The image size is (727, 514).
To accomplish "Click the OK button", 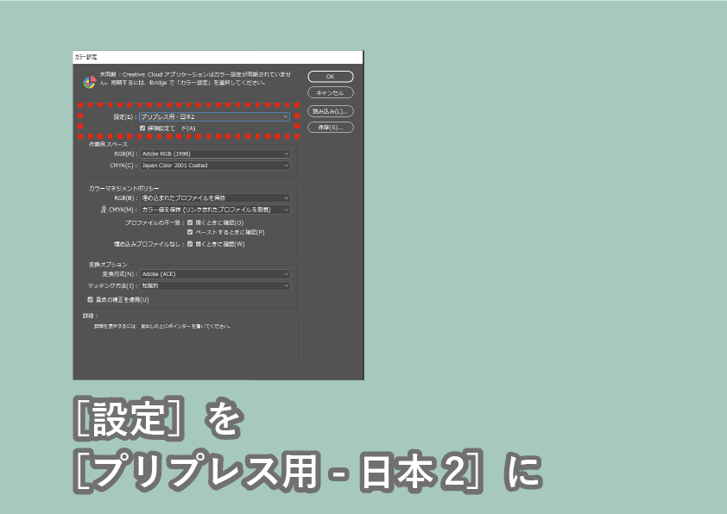I will tap(331, 77).
